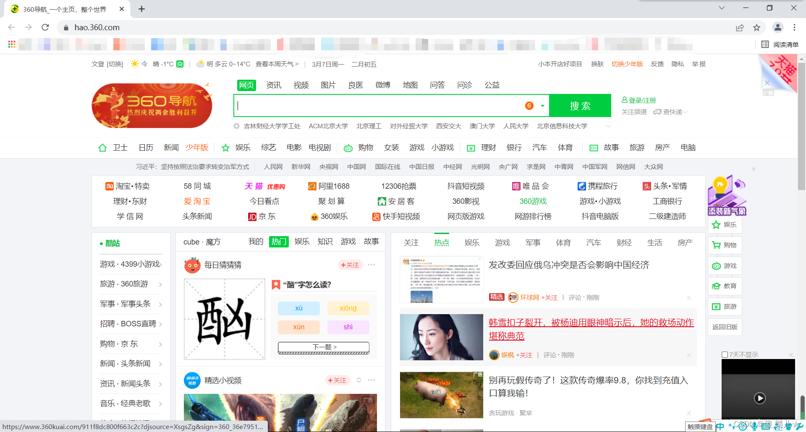Expand the search suggestions chevron
Image resolution: width=806 pixels, height=432 pixels.
coord(608,126)
